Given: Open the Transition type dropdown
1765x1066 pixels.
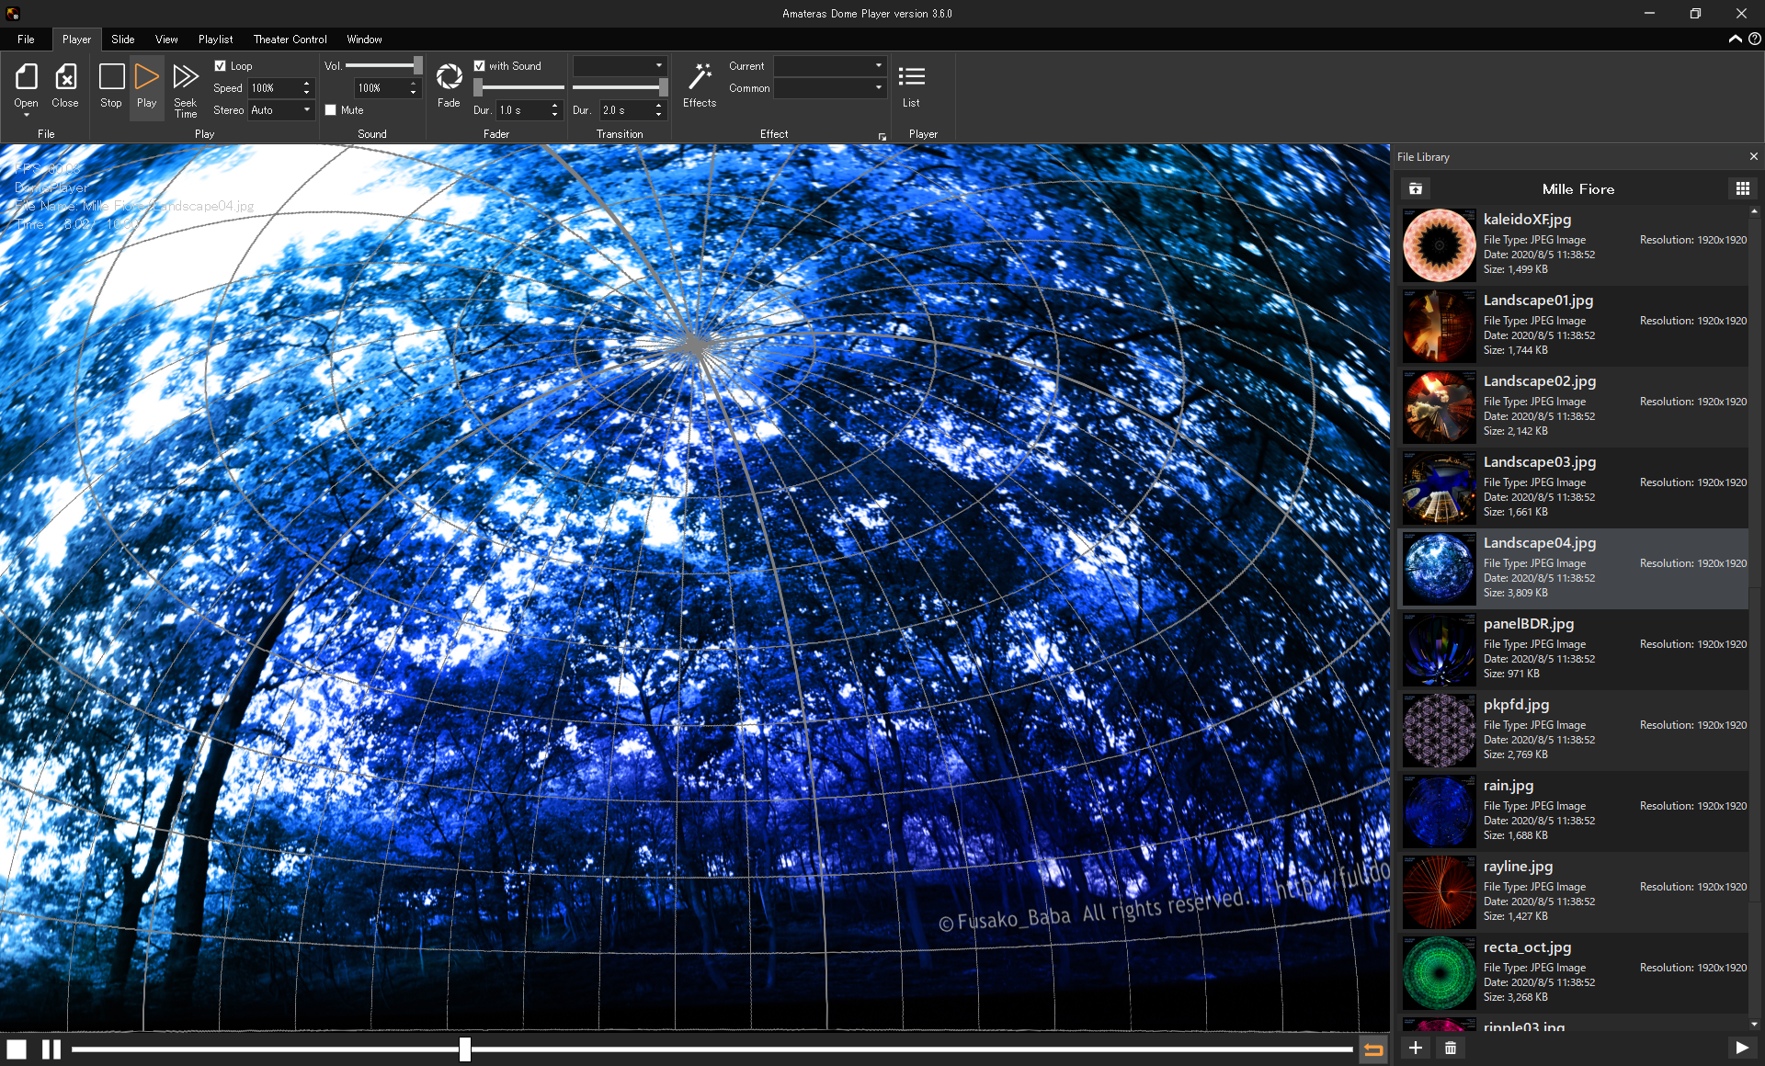Looking at the screenshot, I should tap(620, 66).
